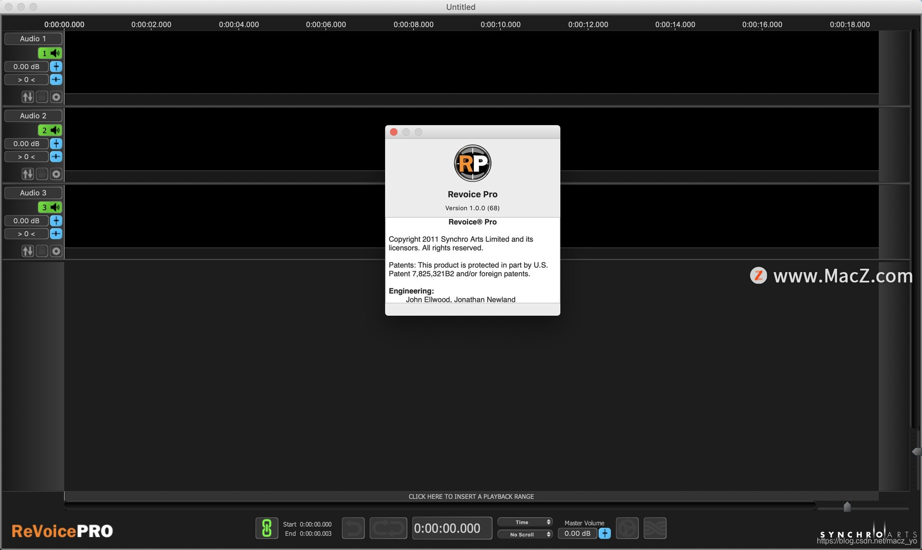
Task: Click the return-to-start arrow button
Action: click(353, 528)
